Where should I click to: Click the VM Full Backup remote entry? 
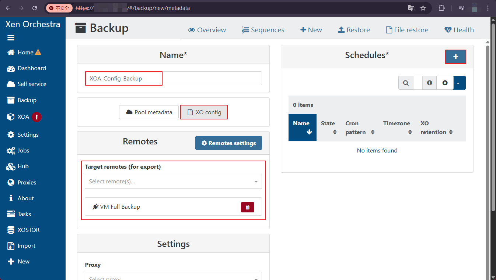(x=173, y=207)
